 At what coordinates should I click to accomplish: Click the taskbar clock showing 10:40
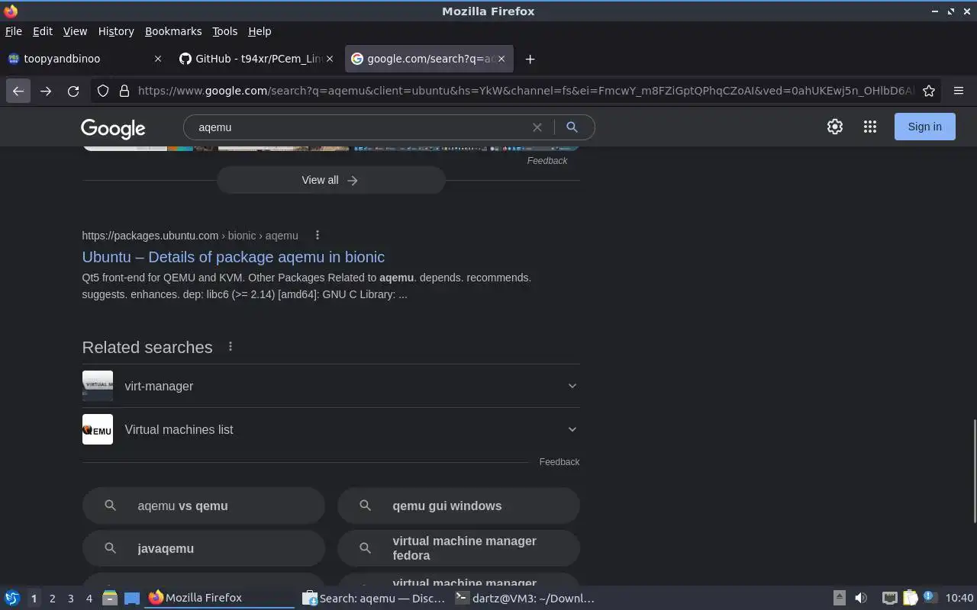click(959, 598)
